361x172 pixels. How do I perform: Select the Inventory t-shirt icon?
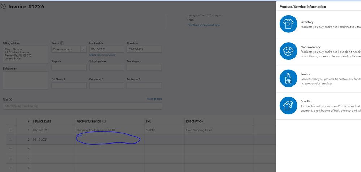click(x=288, y=24)
